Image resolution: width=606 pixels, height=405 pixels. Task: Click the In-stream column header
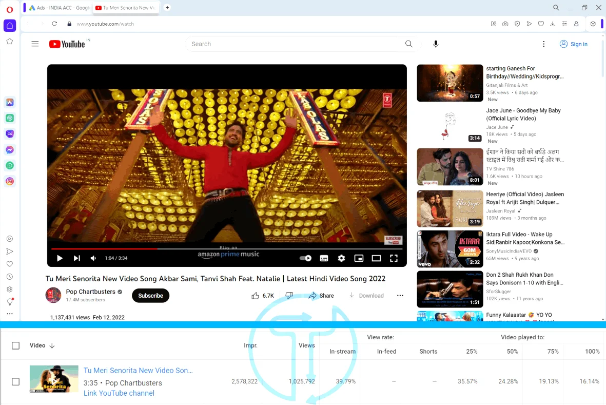point(342,351)
